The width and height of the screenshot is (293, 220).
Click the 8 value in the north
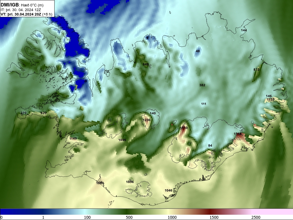(x=147, y=38)
